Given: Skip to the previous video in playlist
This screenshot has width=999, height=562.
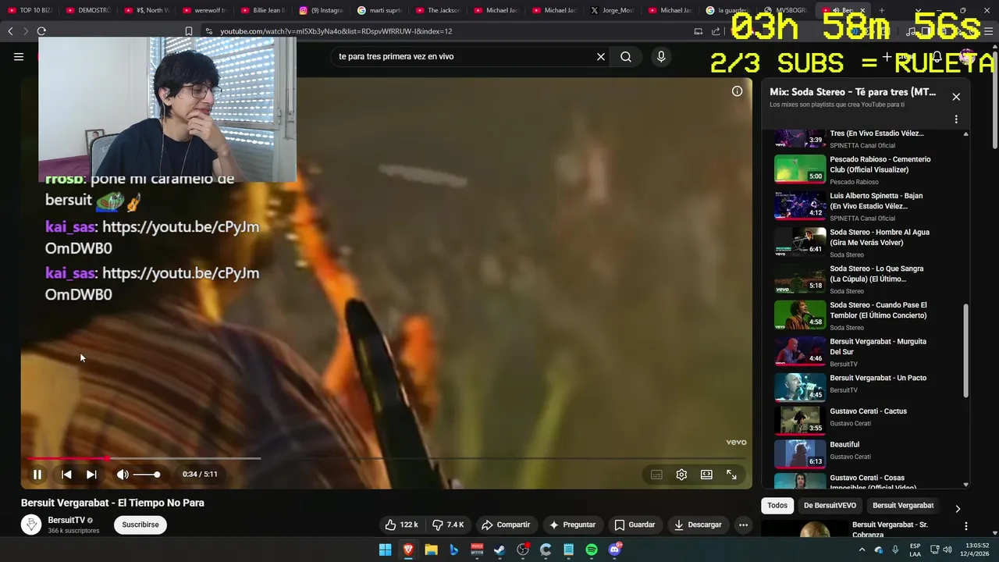Looking at the screenshot, I should click(66, 475).
